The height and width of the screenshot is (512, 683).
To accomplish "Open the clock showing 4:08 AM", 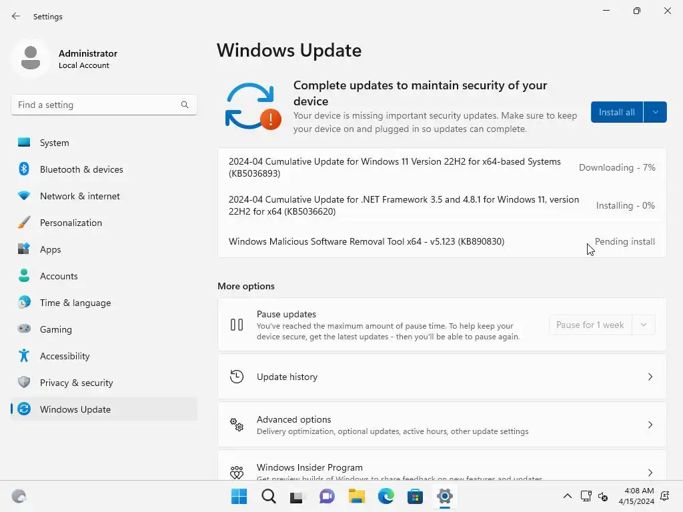I will click(x=636, y=496).
